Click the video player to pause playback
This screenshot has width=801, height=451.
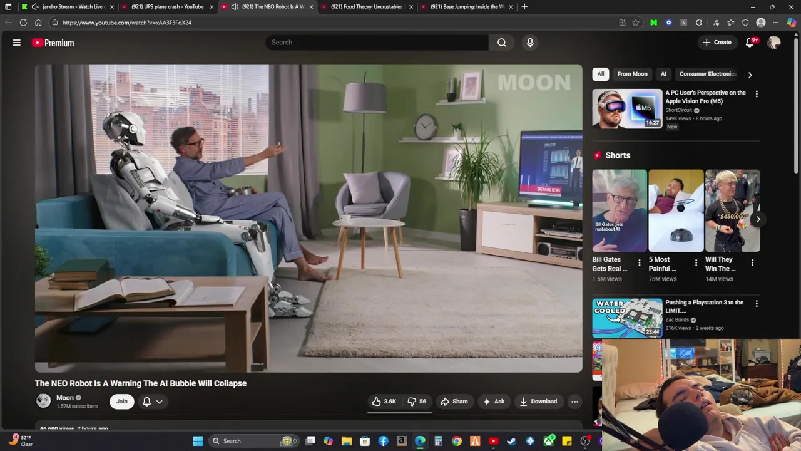point(309,218)
